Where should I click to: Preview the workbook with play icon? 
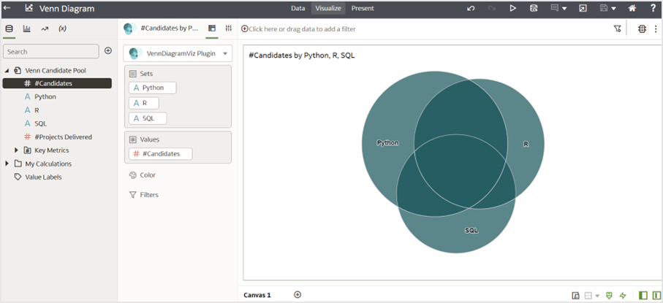click(513, 8)
